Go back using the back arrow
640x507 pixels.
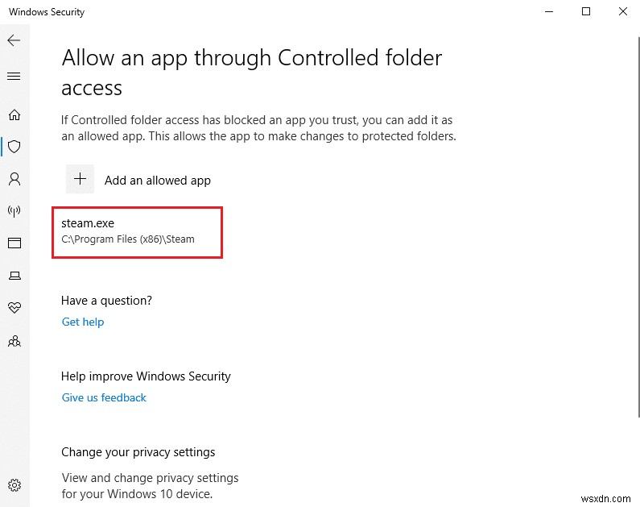click(14, 39)
